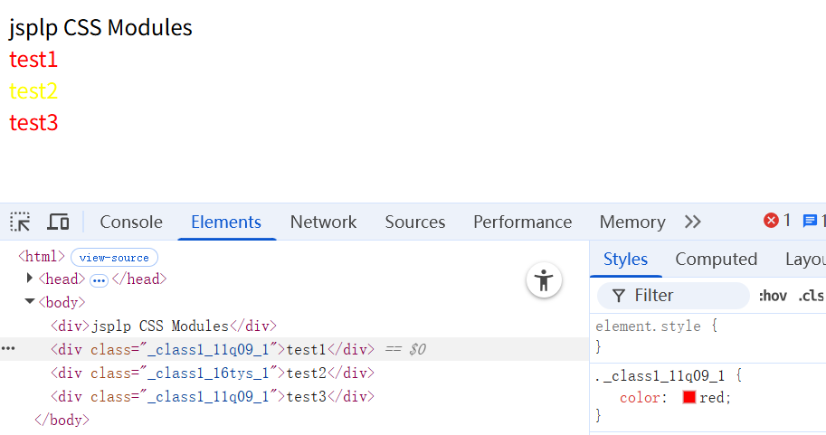The height and width of the screenshot is (435, 826).
Task: Click the accessibility floating icon
Action: (544, 280)
